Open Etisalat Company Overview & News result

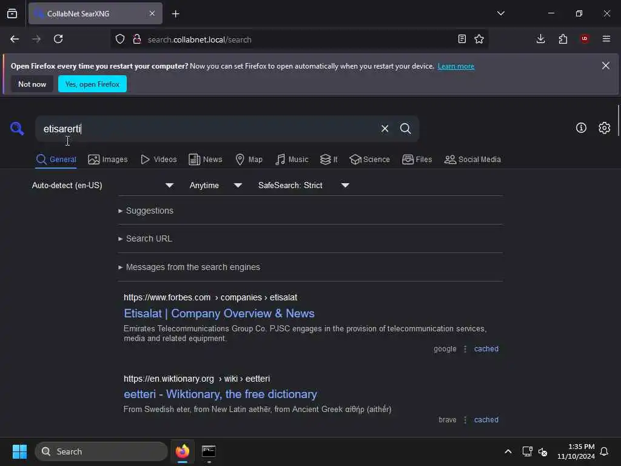click(219, 314)
